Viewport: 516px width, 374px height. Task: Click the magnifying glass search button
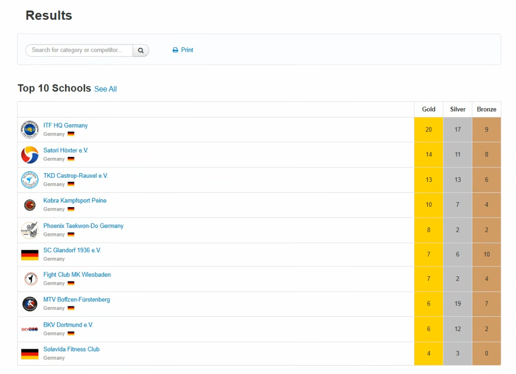[x=140, y=50]
